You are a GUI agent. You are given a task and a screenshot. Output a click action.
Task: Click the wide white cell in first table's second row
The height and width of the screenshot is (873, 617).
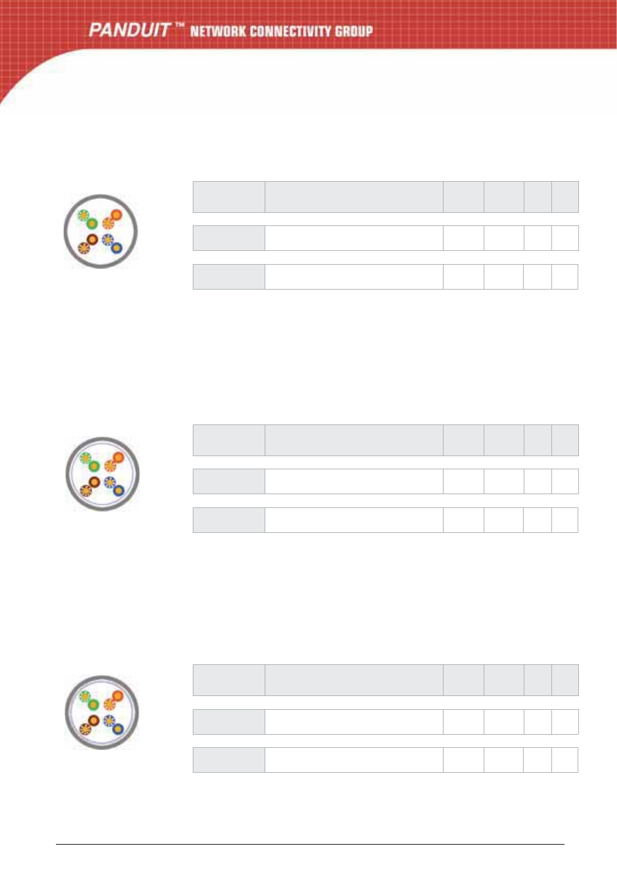pyautogui.click(x=354, y=238)
